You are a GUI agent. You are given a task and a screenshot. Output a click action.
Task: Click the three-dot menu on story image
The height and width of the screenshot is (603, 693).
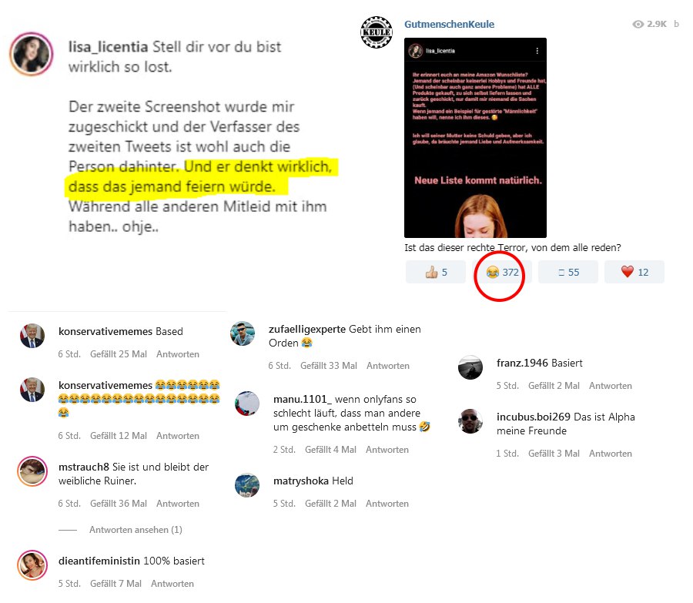coord(537,51)
